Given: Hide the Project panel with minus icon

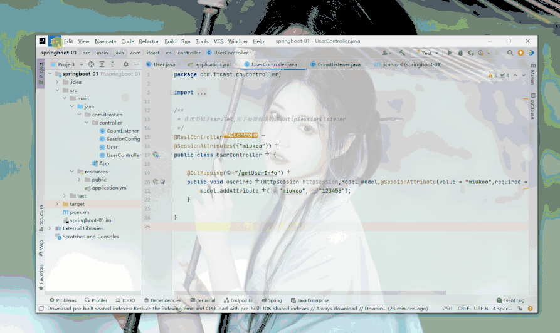Looking at the screenshot, I should point(137,64).
